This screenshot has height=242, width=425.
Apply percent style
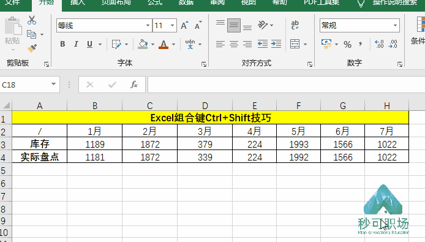347,44
